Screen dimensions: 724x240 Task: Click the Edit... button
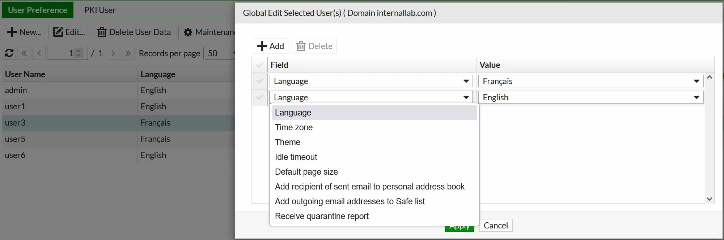(69, 32)
